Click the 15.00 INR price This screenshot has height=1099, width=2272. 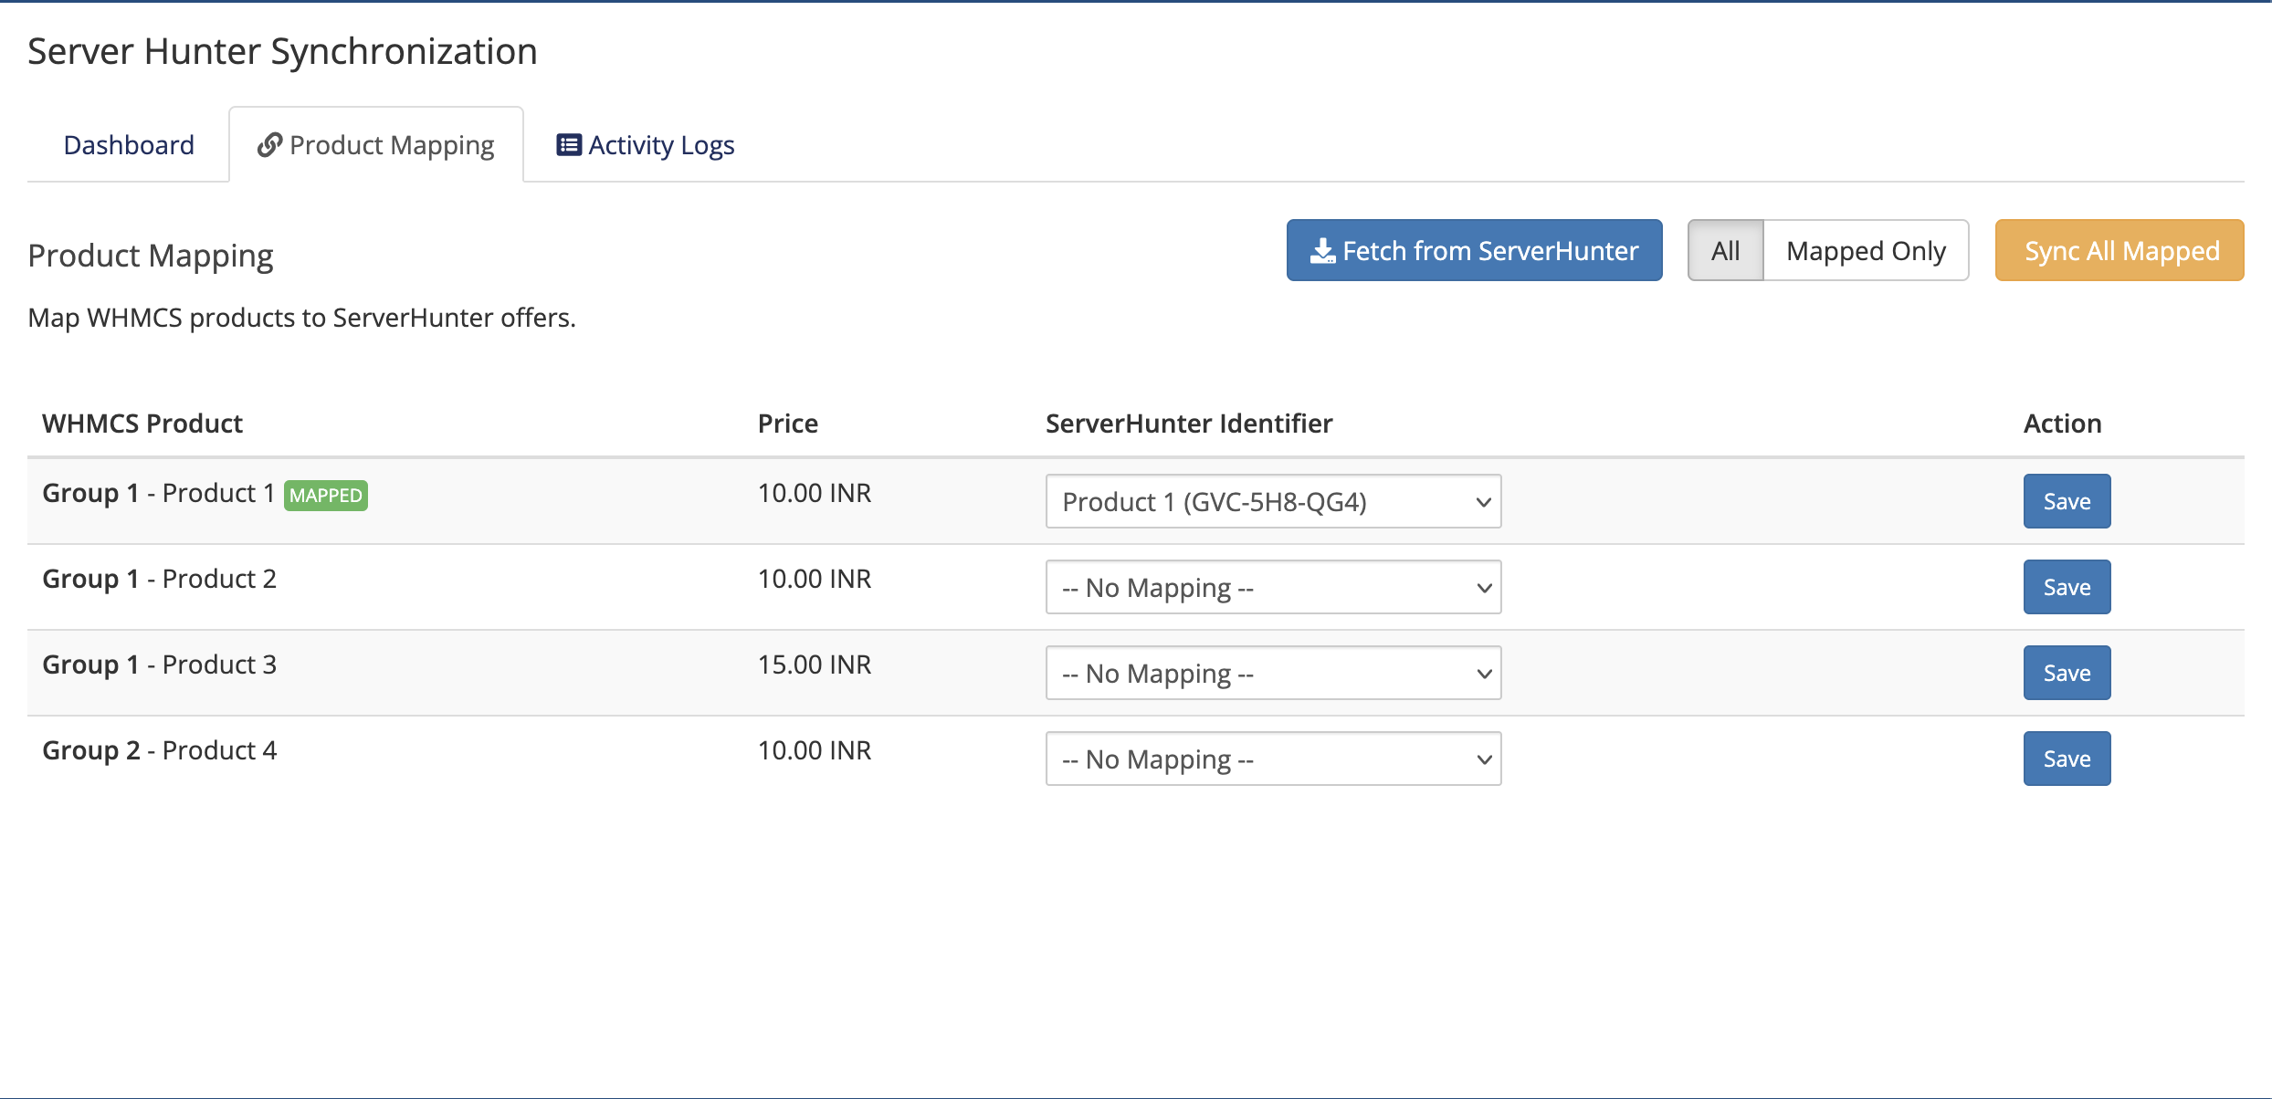815,665
